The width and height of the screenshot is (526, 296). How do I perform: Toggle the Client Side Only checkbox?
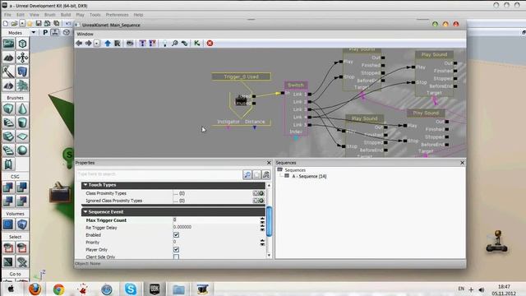point(176,257)
